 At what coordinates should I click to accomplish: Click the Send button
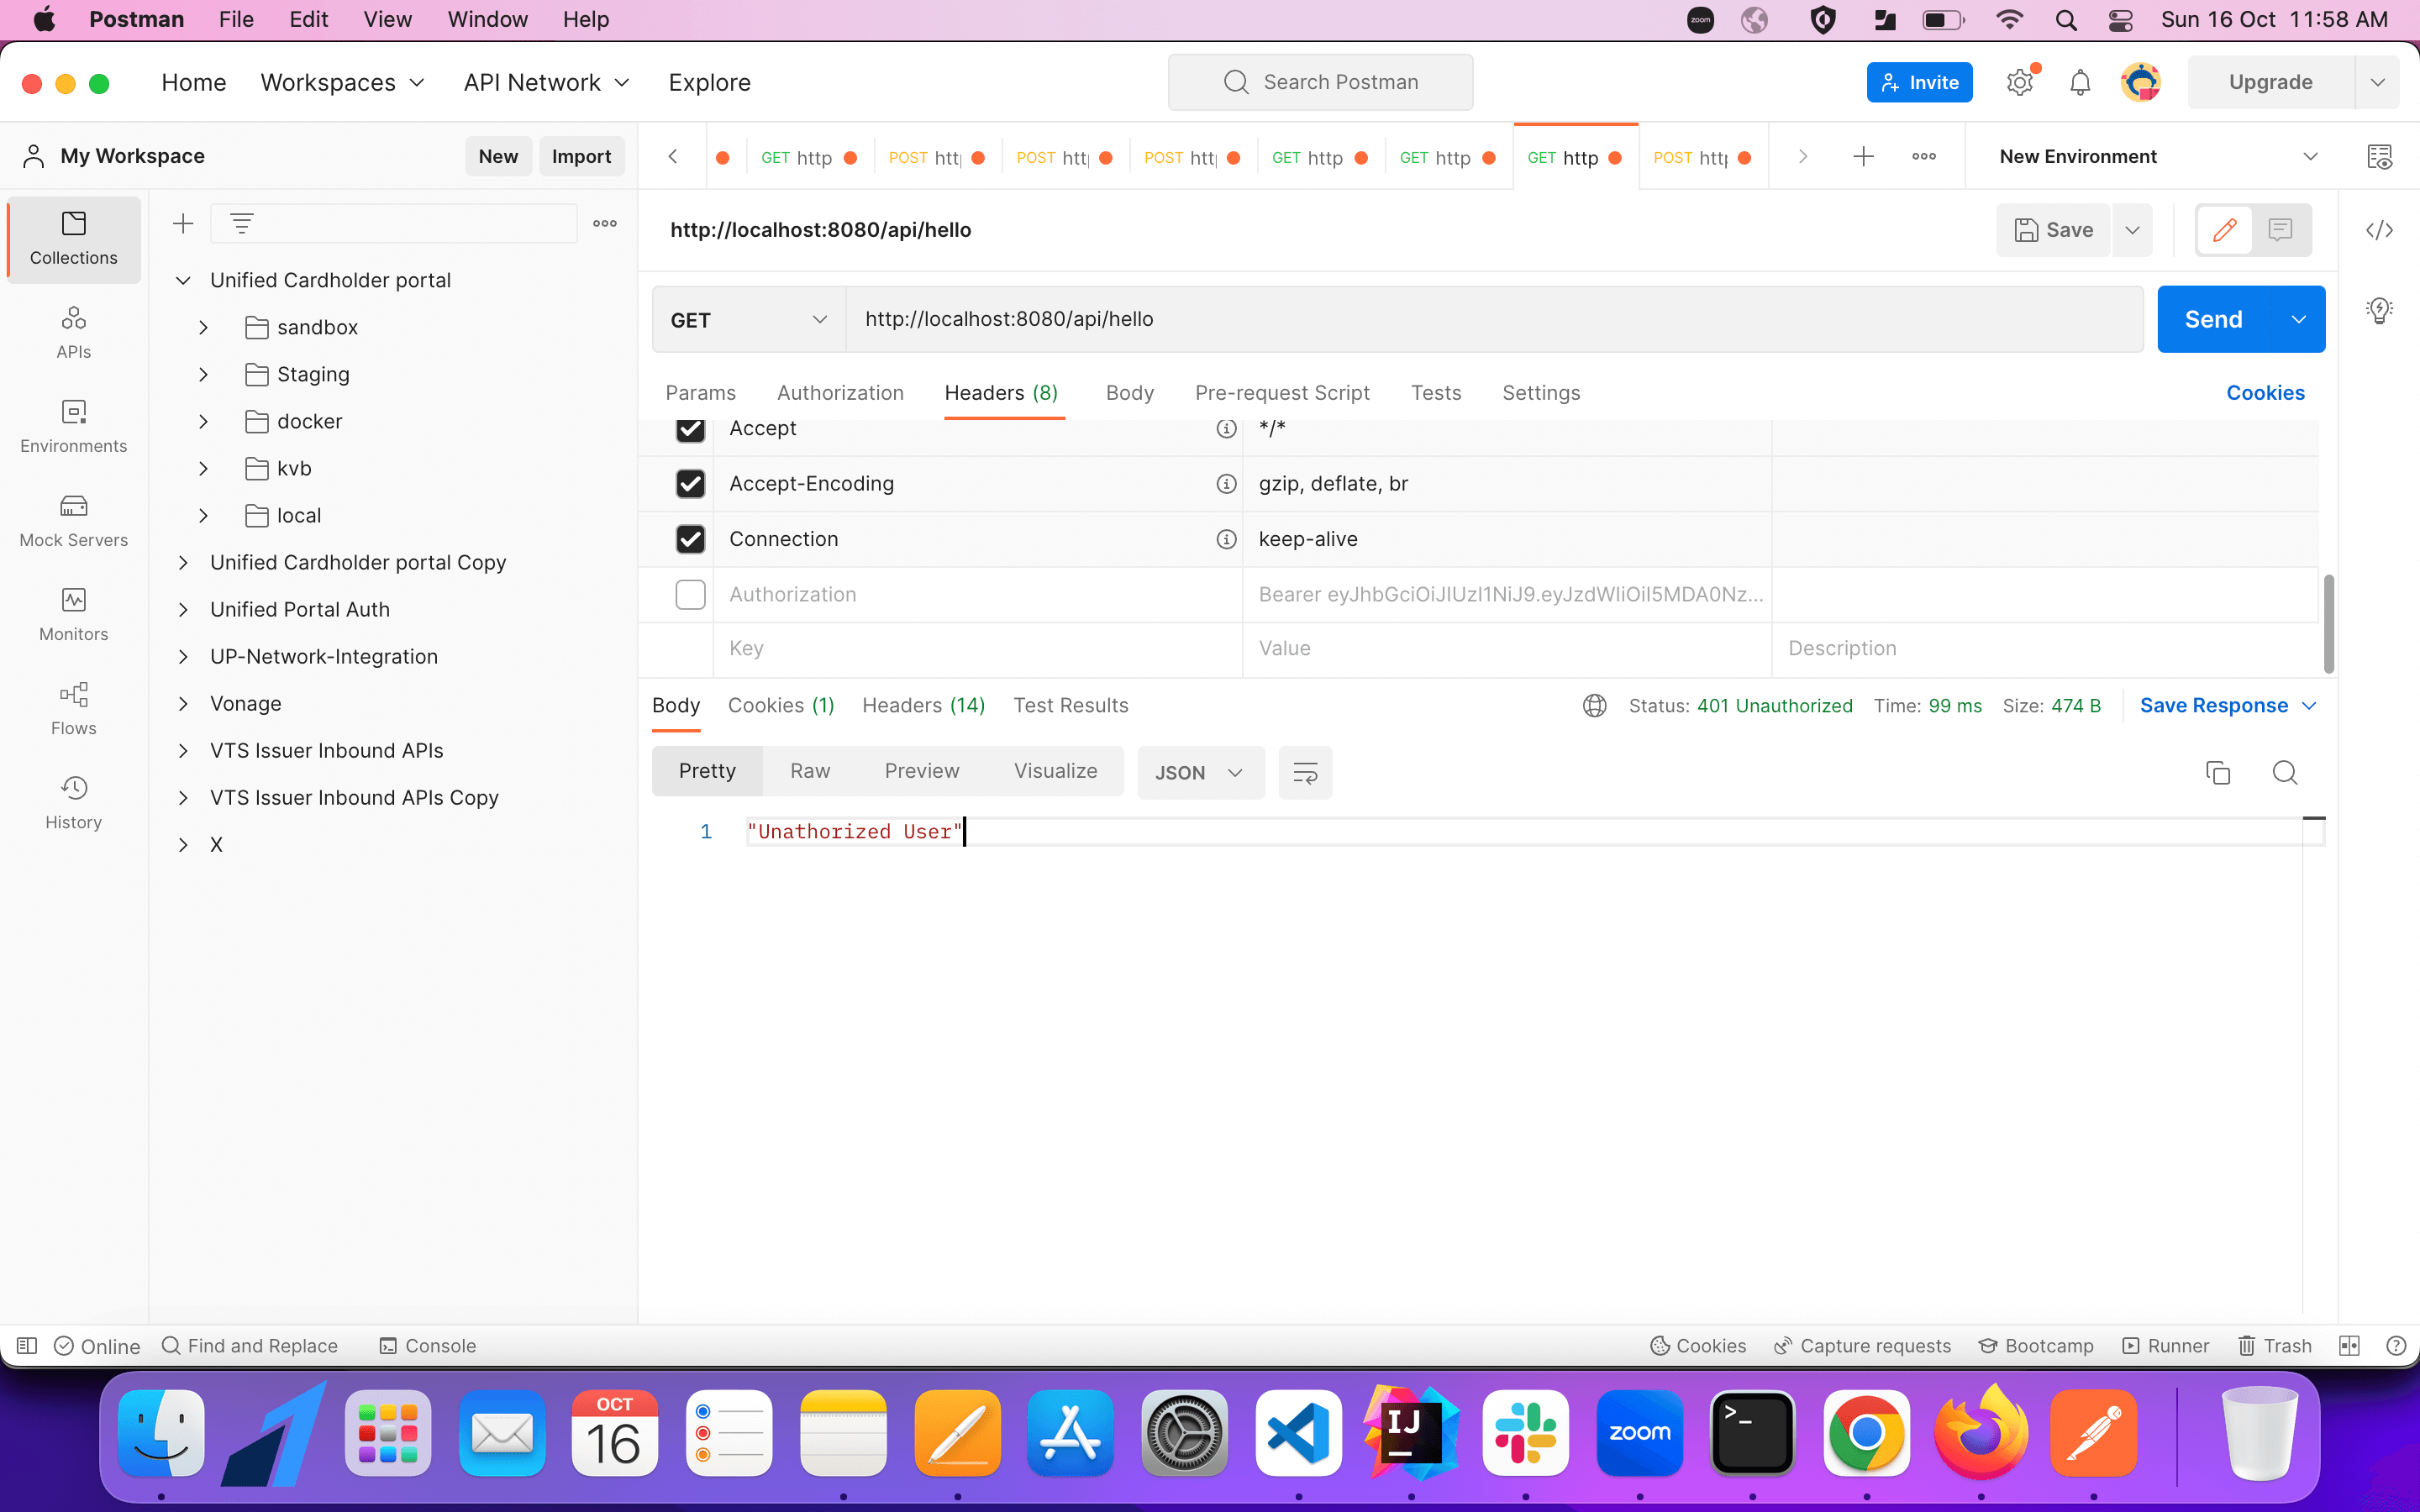pyautogui.click(x=2214, y=319)
